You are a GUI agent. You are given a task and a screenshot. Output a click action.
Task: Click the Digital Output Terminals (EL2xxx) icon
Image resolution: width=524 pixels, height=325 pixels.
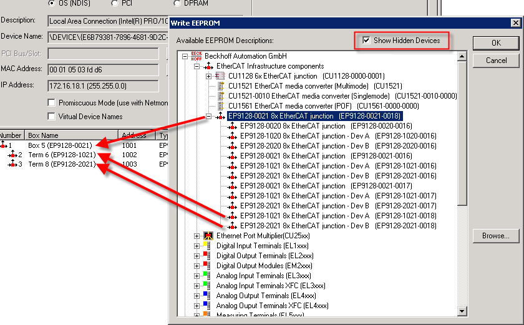207,256
